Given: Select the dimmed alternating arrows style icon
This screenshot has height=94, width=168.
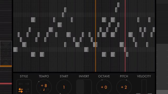Looking at the screenshot, I should click(27, 90).
